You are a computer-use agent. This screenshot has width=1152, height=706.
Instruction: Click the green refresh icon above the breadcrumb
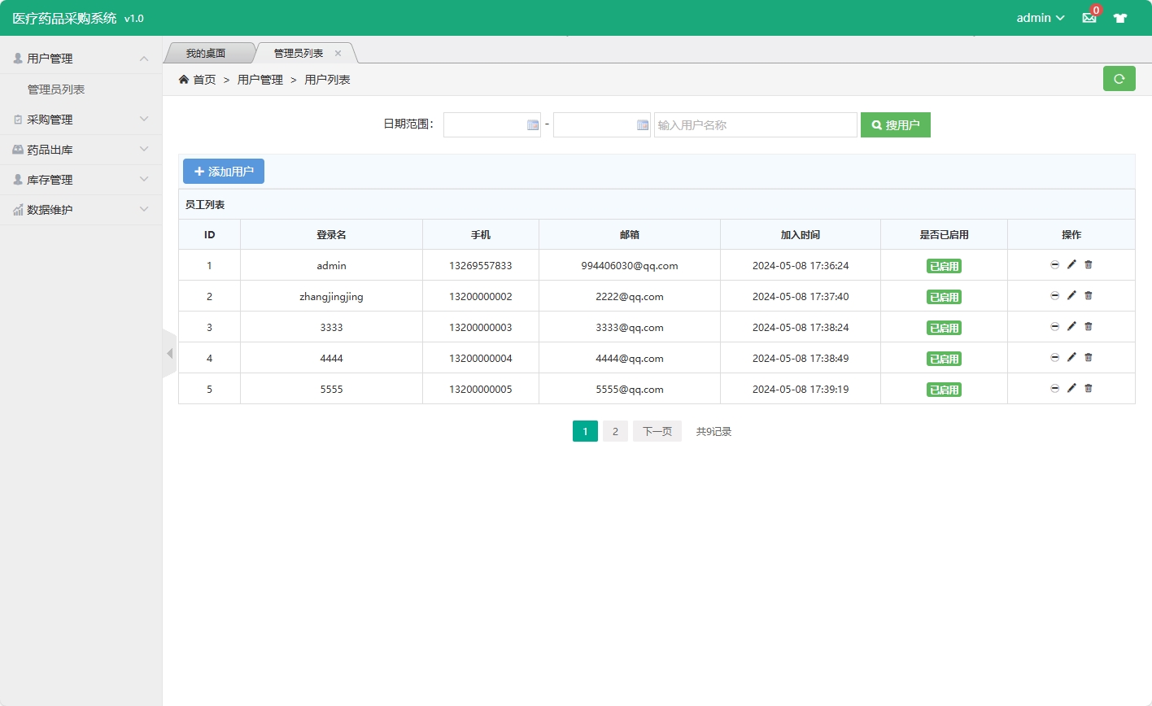point(1119,78)
